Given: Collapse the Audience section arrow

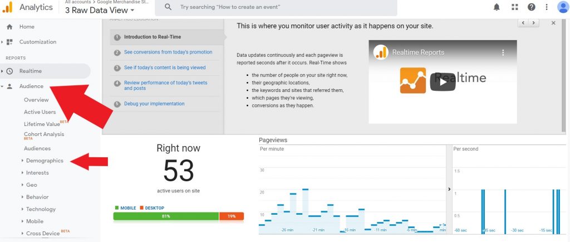Looking at the screenshot, I should click(x=2, y=86).
